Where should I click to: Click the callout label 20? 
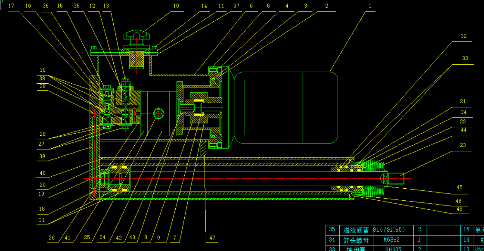[42, 185]
